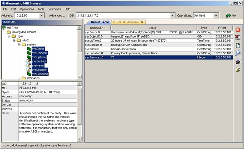Select the sysServices tree item
The width and height of the screenshot is (244, 149).
[x=40, y=74]
